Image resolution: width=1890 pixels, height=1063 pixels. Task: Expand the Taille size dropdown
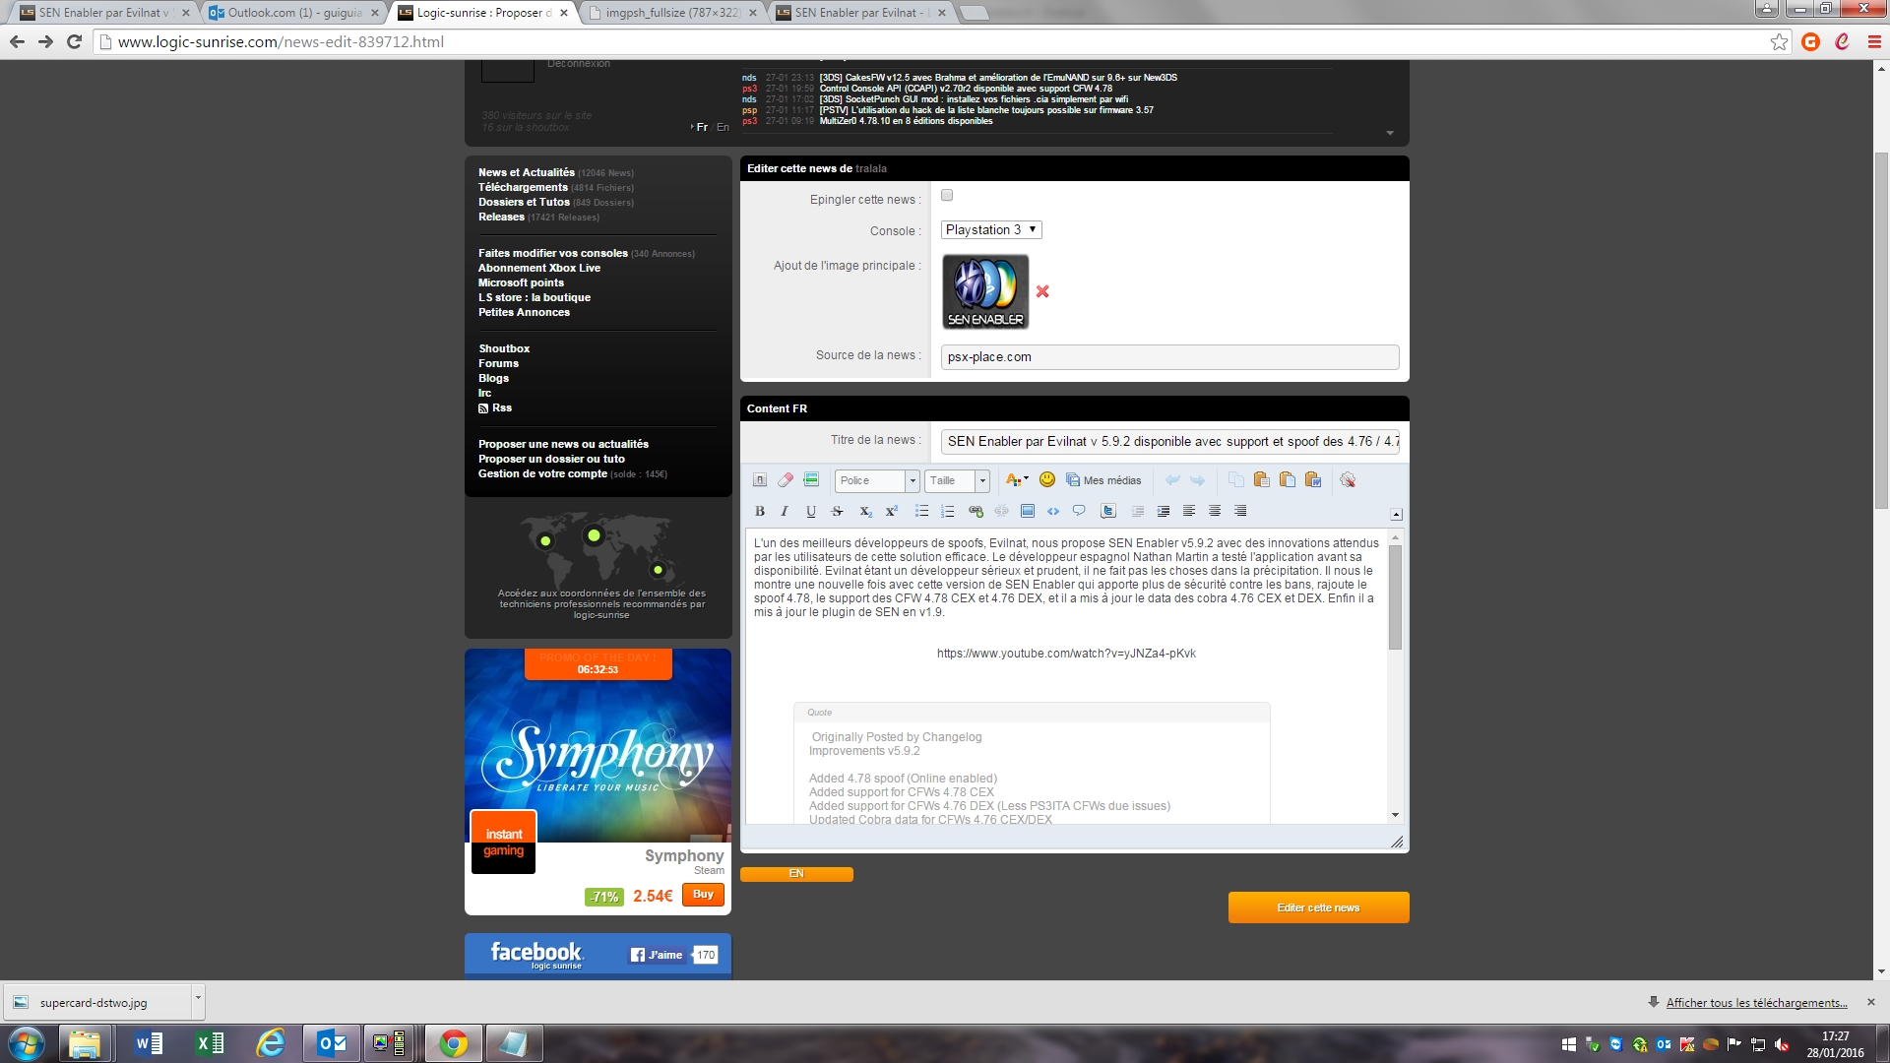point(958,480)
